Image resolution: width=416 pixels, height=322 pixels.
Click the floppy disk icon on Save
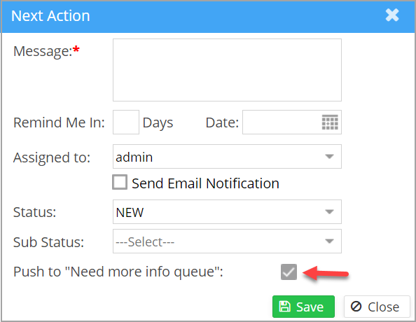284,307
